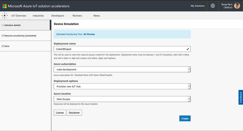Open the Feedback side tab
Screen dimensions: 243x131
tap(241, 97)
